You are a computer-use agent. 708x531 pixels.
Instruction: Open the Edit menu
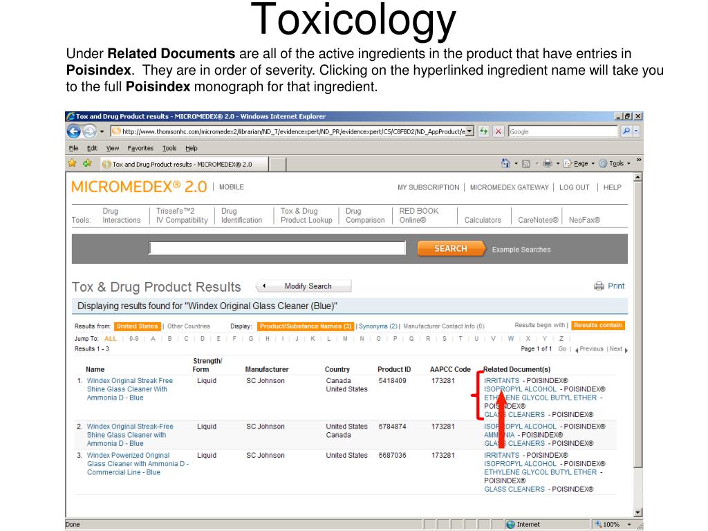(92, 148)
